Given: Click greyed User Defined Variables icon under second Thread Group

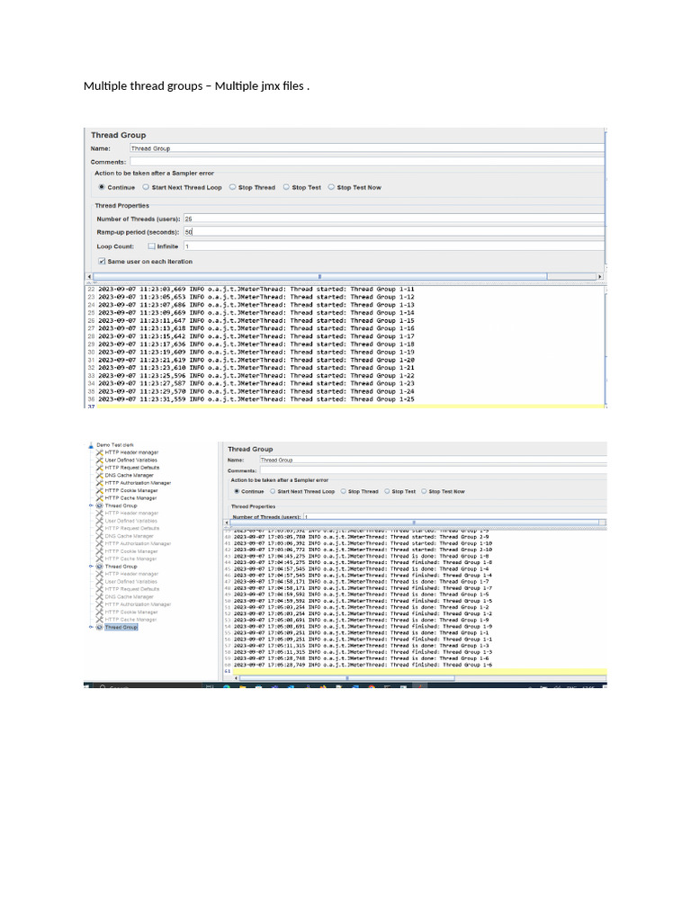Looking at the screenshot, I should [99, 582].
